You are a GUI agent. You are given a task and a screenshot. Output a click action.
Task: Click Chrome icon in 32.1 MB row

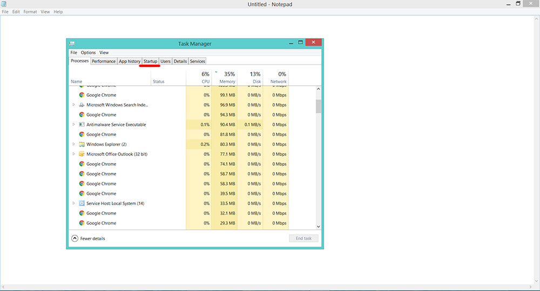click(82, 213)
